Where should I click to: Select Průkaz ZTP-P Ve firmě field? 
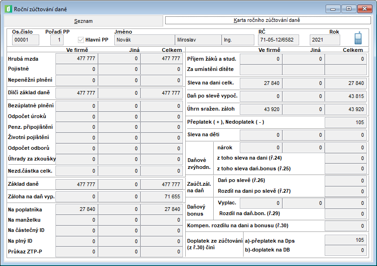77,252
